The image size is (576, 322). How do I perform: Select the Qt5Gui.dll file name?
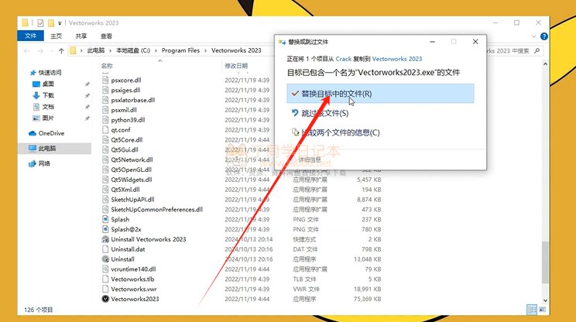125,149
